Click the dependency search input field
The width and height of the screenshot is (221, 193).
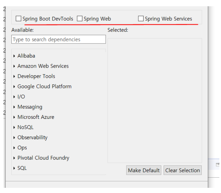(58, 39)
